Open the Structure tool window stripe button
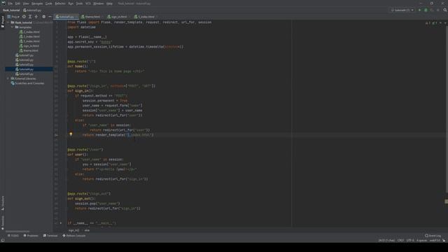 (3, 203)
